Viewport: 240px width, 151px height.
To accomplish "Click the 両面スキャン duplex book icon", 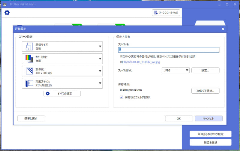I will click(29, 83).
